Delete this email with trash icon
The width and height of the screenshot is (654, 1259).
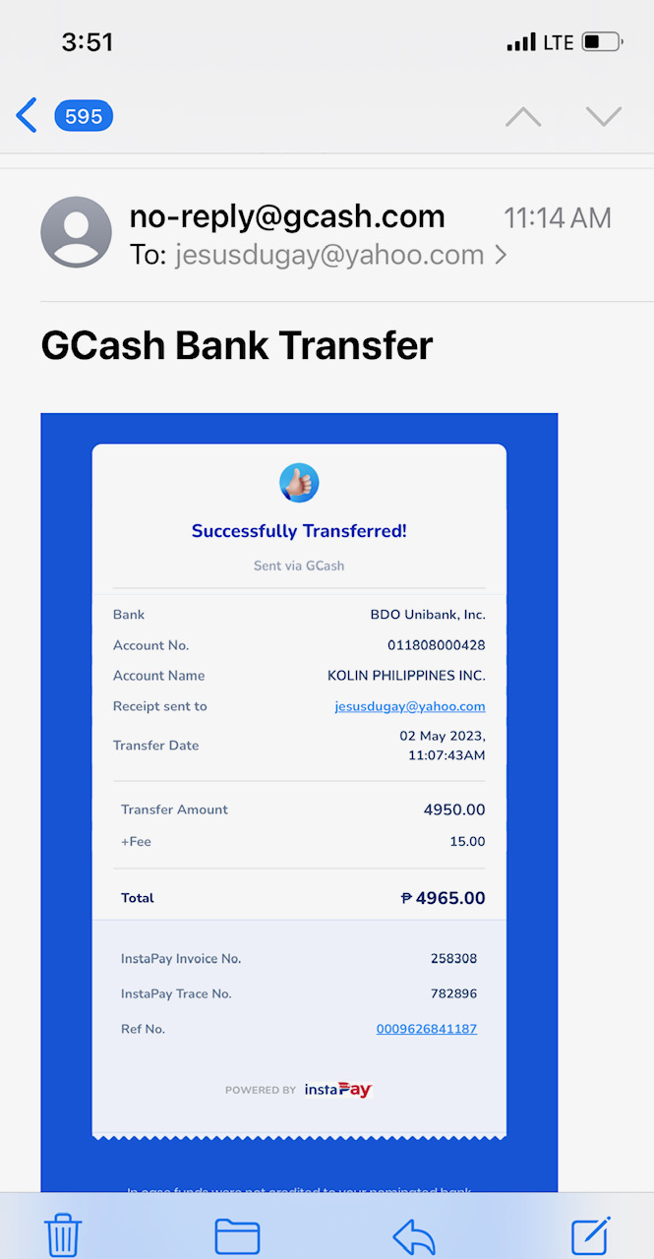(x=63, y=1234)
